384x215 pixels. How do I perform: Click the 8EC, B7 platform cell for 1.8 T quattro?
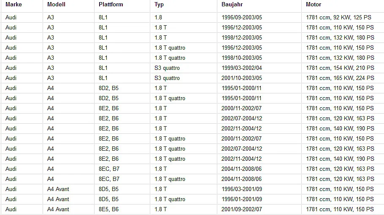point(122,179)
